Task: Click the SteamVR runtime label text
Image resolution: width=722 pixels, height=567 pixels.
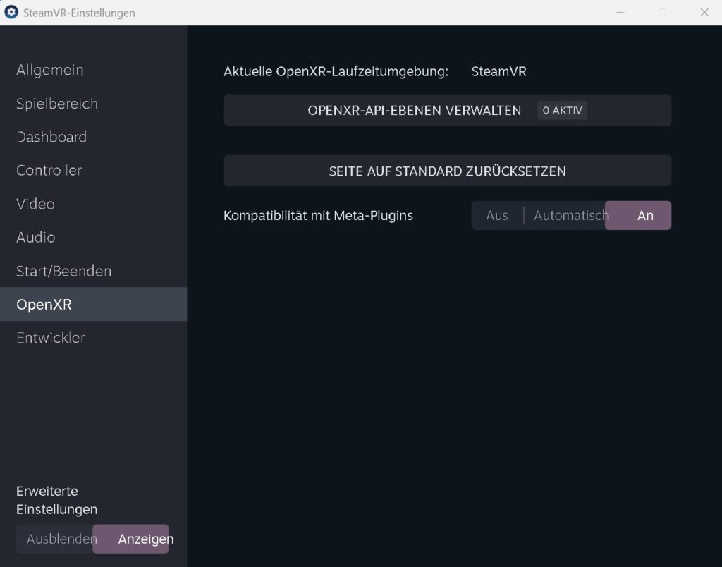Action: (x=498, y=71)
